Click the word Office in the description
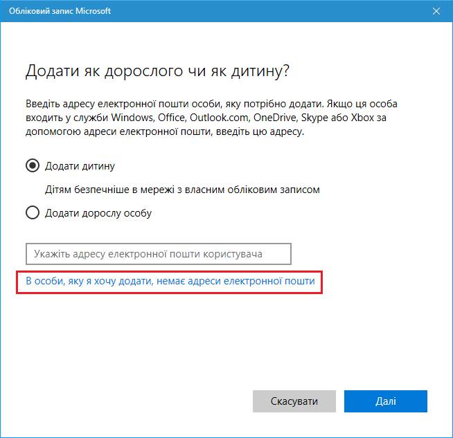453x438 pixels. [x=171, y=118]
